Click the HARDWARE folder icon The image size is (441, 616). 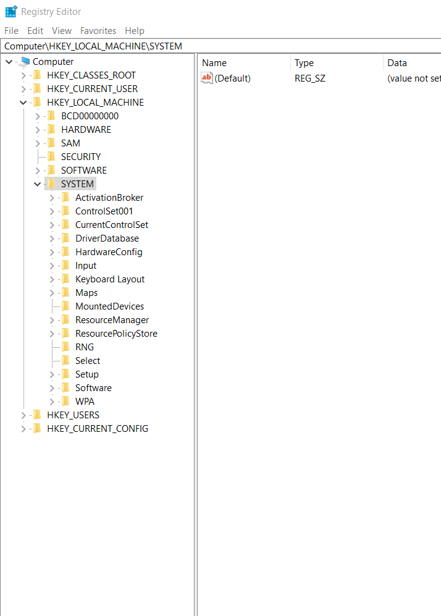coord(51,130)
